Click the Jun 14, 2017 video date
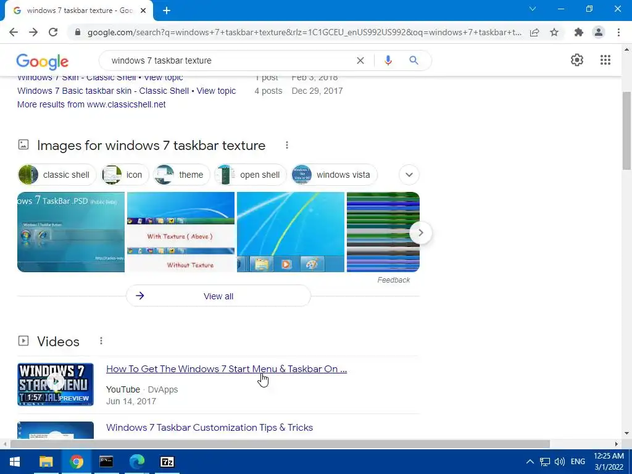The height and width of the screenshot is (474, 632). [131, 401]
